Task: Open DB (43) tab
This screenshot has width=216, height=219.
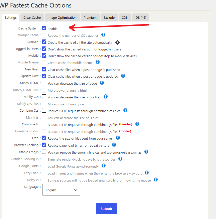Action: [141, 17]
